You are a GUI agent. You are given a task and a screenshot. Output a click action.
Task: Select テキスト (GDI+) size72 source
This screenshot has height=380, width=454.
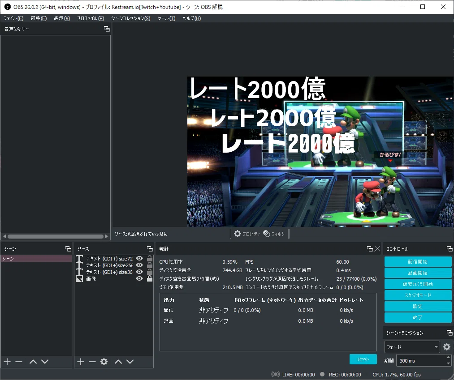[109, 259]
